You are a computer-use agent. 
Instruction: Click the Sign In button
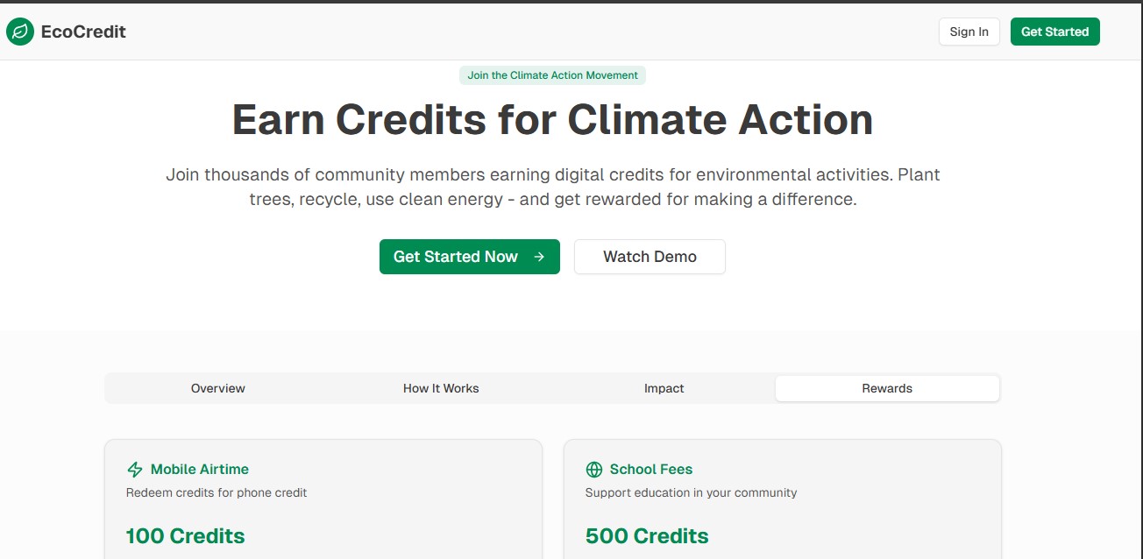[x=969, y=32]
